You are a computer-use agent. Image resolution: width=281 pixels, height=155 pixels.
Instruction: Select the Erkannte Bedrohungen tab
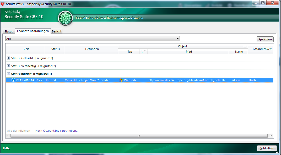click(33, 31)
